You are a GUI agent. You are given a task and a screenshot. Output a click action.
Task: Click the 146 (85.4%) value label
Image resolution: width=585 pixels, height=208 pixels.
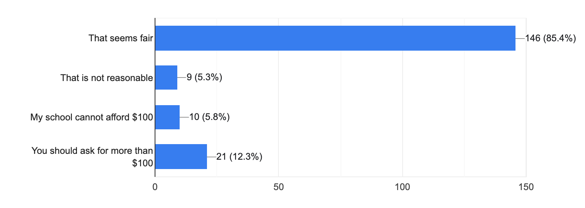[x=551, y=38]
